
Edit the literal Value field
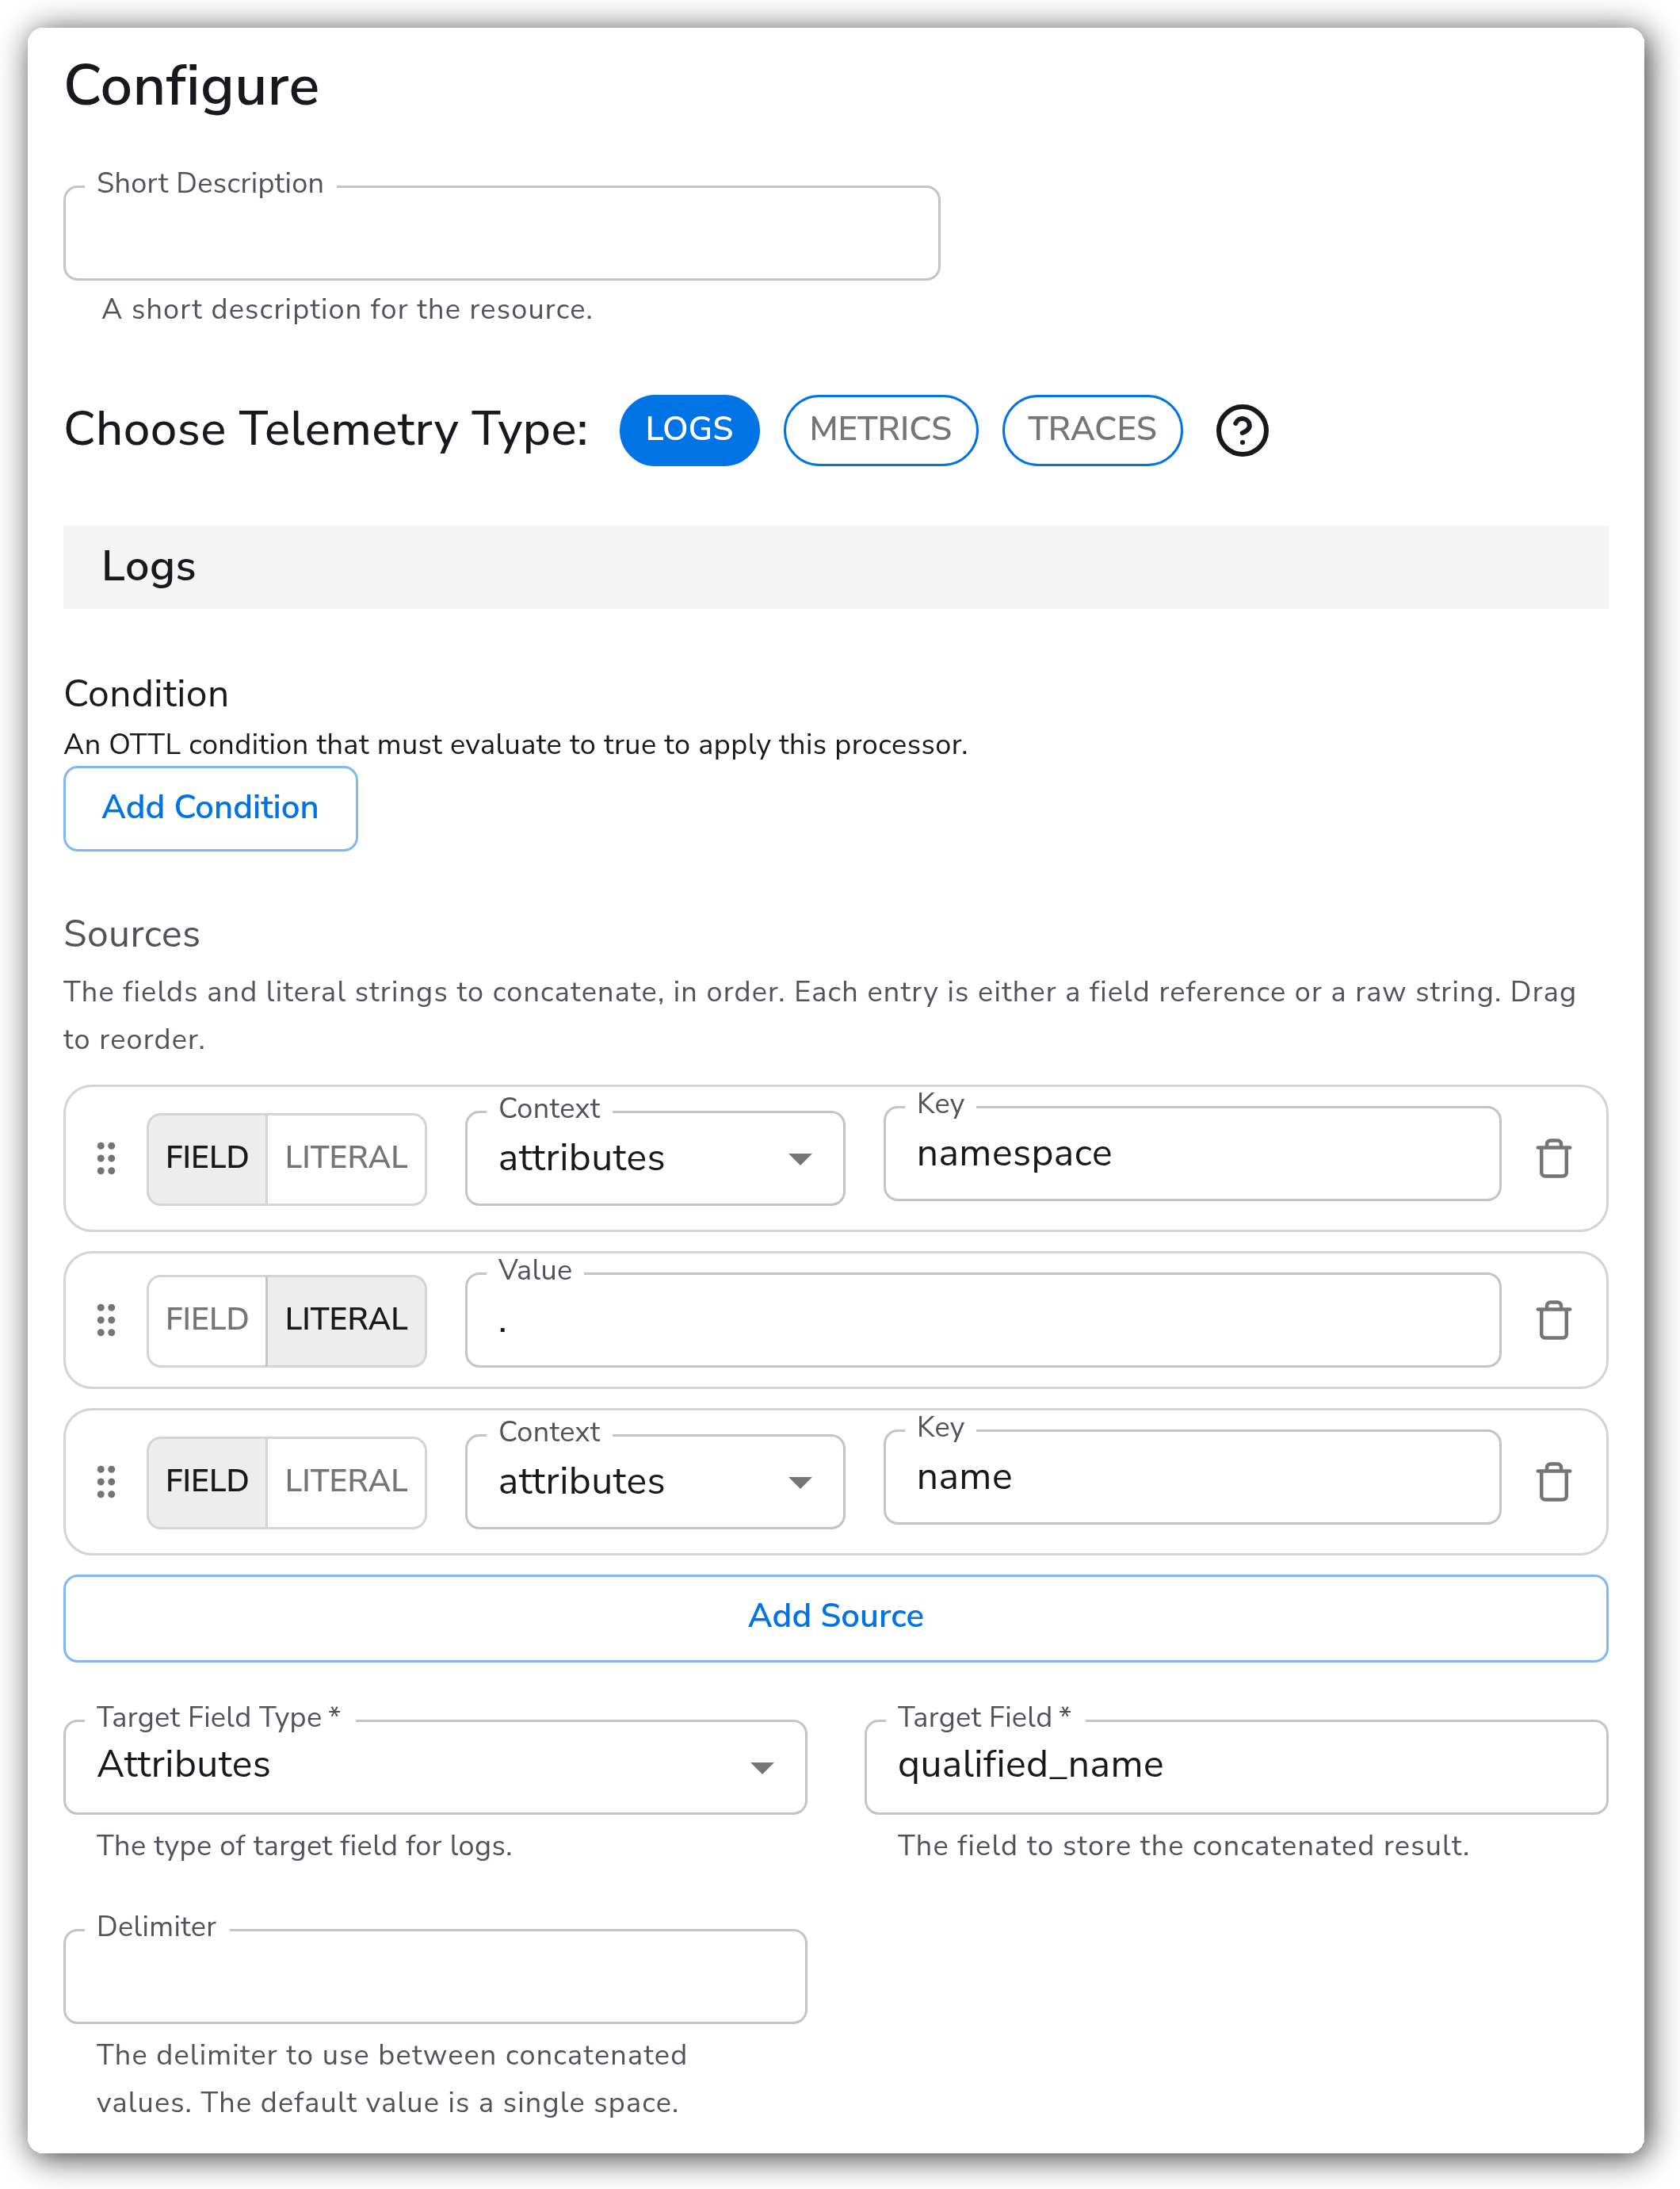point(983,1319)
